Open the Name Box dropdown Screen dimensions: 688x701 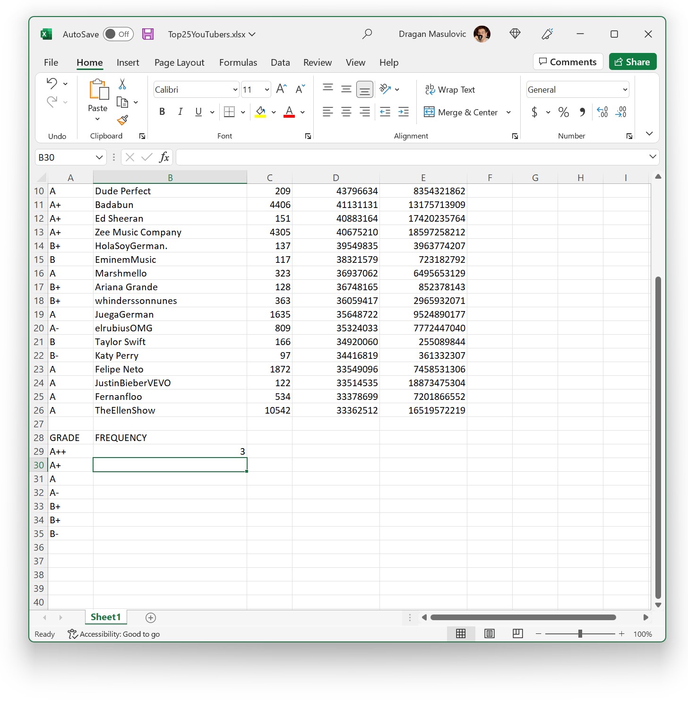(99, 157)
